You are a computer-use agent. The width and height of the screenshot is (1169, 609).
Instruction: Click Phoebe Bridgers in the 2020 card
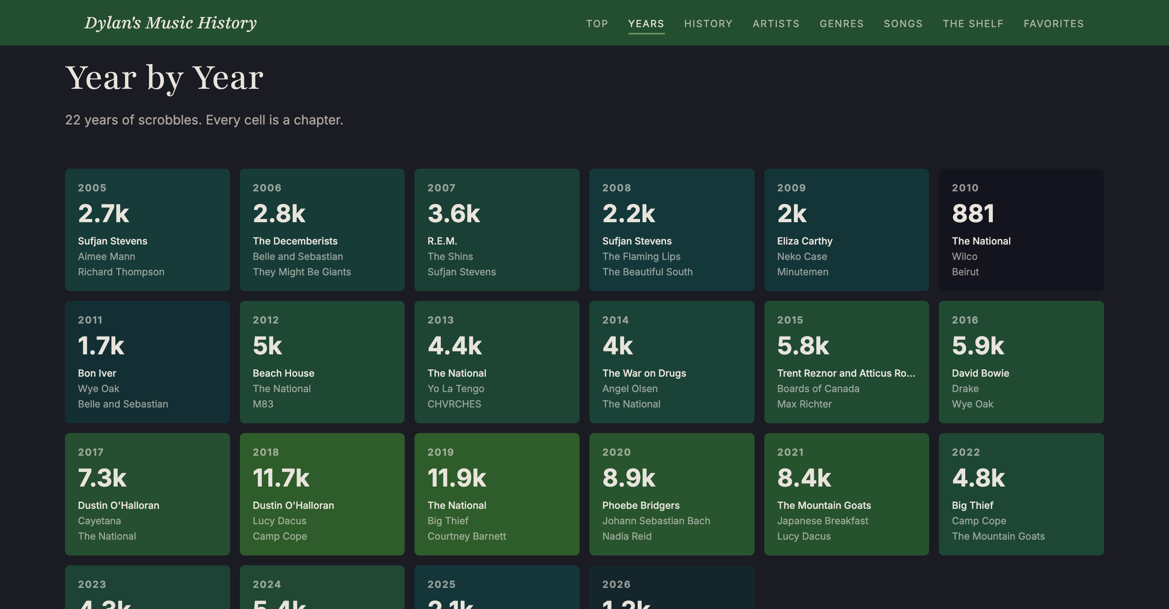(x=641, y=505)
